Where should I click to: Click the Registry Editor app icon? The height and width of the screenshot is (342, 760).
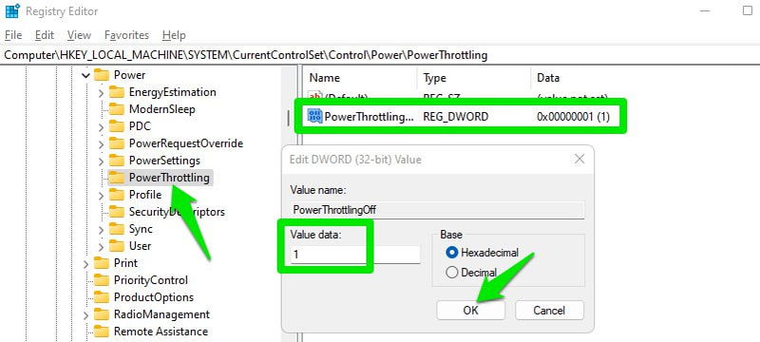[x=12, y=10]
